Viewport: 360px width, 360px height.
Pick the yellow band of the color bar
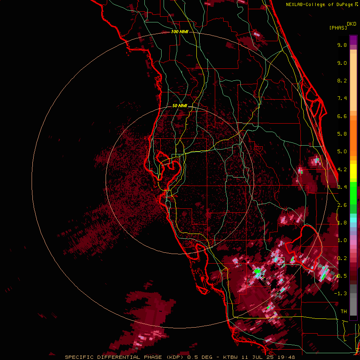pyautogui.click(x=353, y=171)
